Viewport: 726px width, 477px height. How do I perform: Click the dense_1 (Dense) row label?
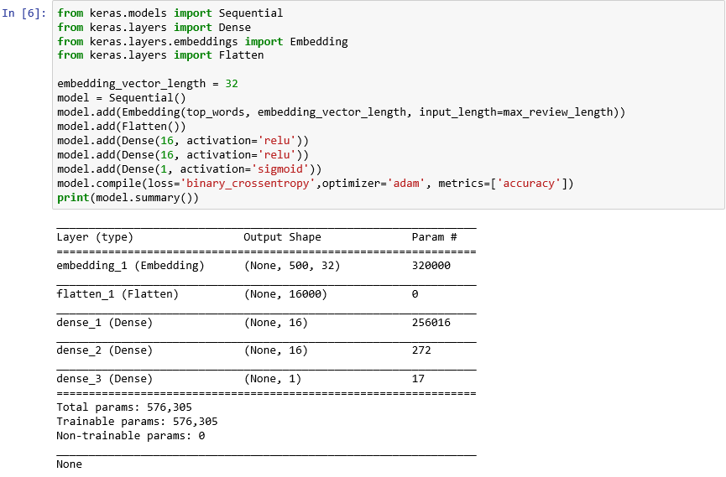coord(104,323)
